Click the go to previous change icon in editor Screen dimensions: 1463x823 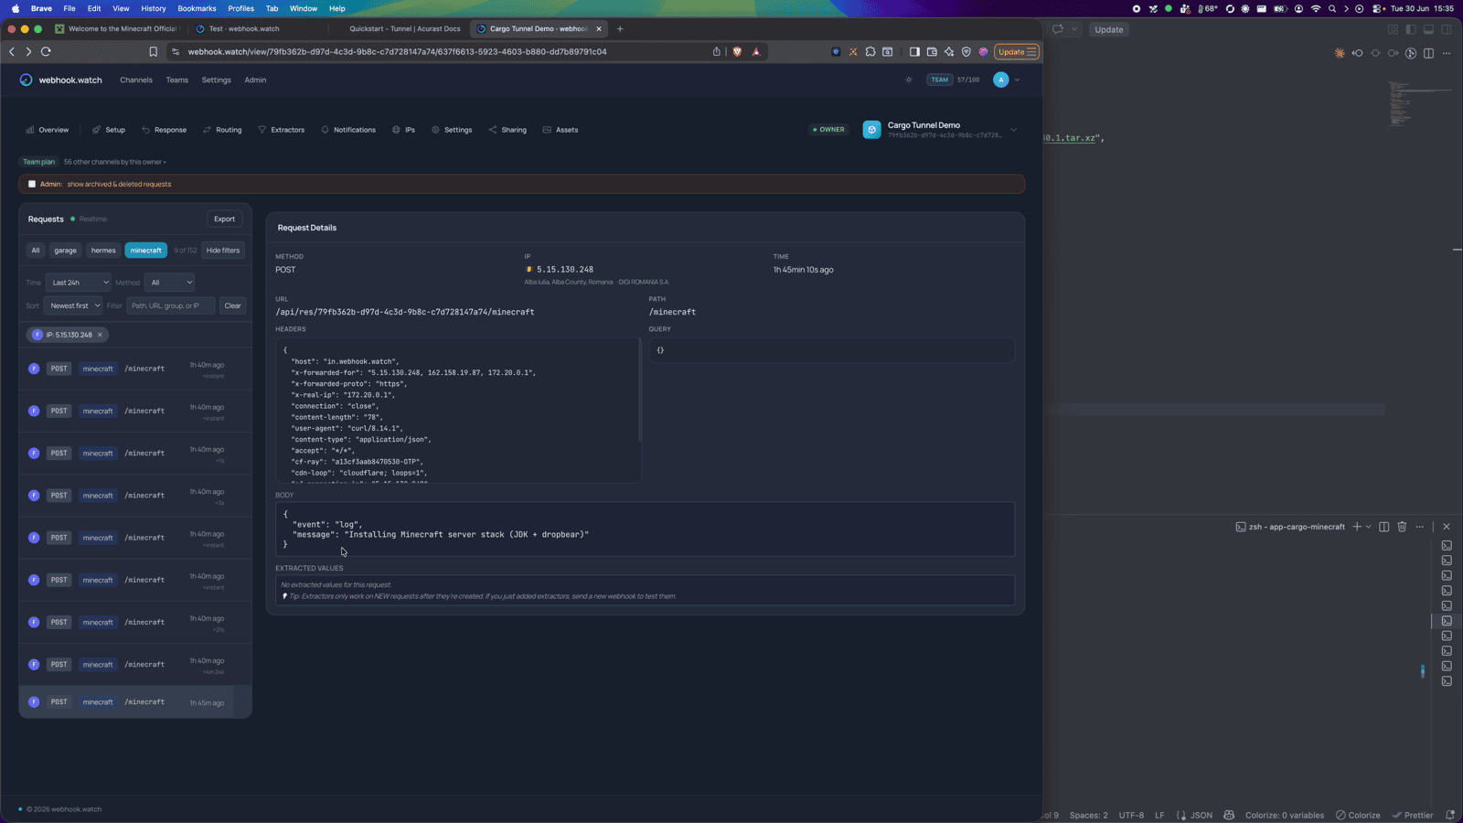pyautogui.click(x=1357, y=53)
